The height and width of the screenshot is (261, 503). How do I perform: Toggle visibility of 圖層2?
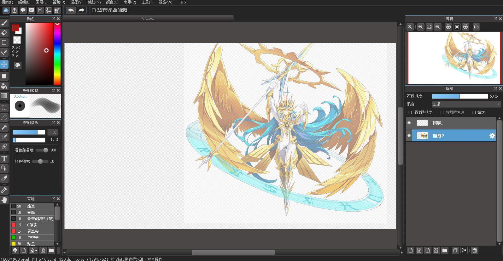tap(409, 135)
